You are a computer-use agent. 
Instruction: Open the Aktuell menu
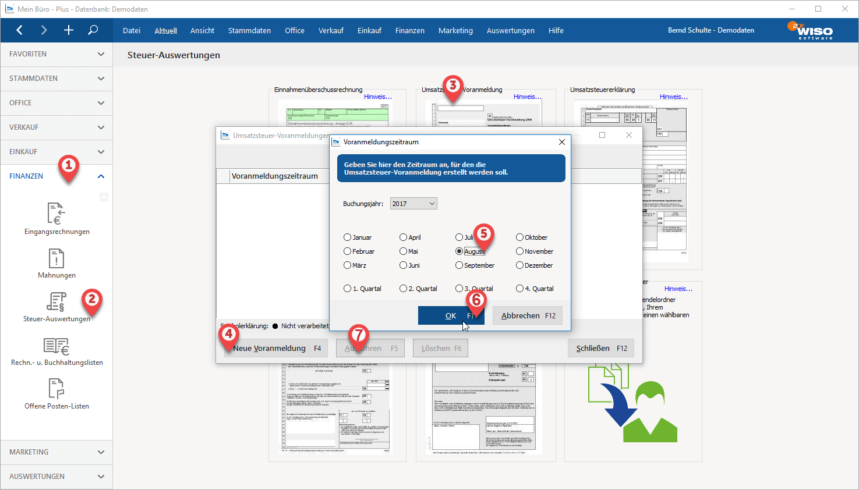(166, 30)
